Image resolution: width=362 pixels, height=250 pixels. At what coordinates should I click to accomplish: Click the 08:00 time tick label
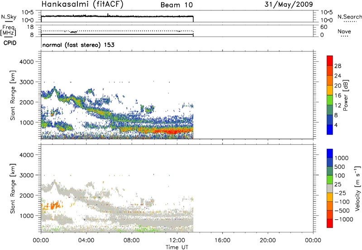click(132, 241)
